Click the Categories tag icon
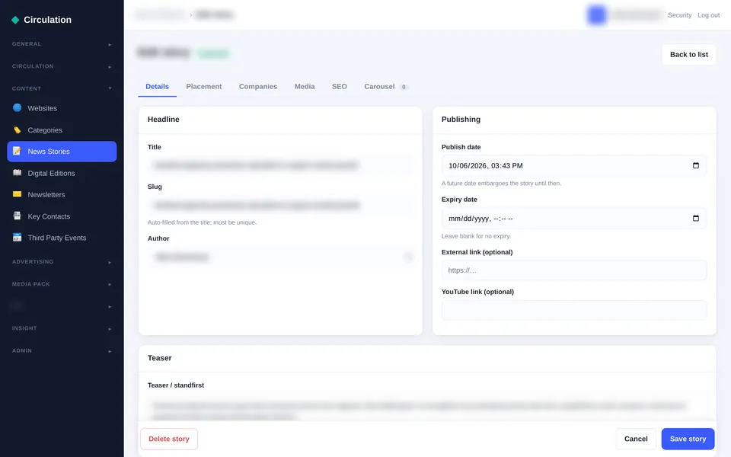The width and height of the screenshot is (731, 457). click(x=18, y=130)
